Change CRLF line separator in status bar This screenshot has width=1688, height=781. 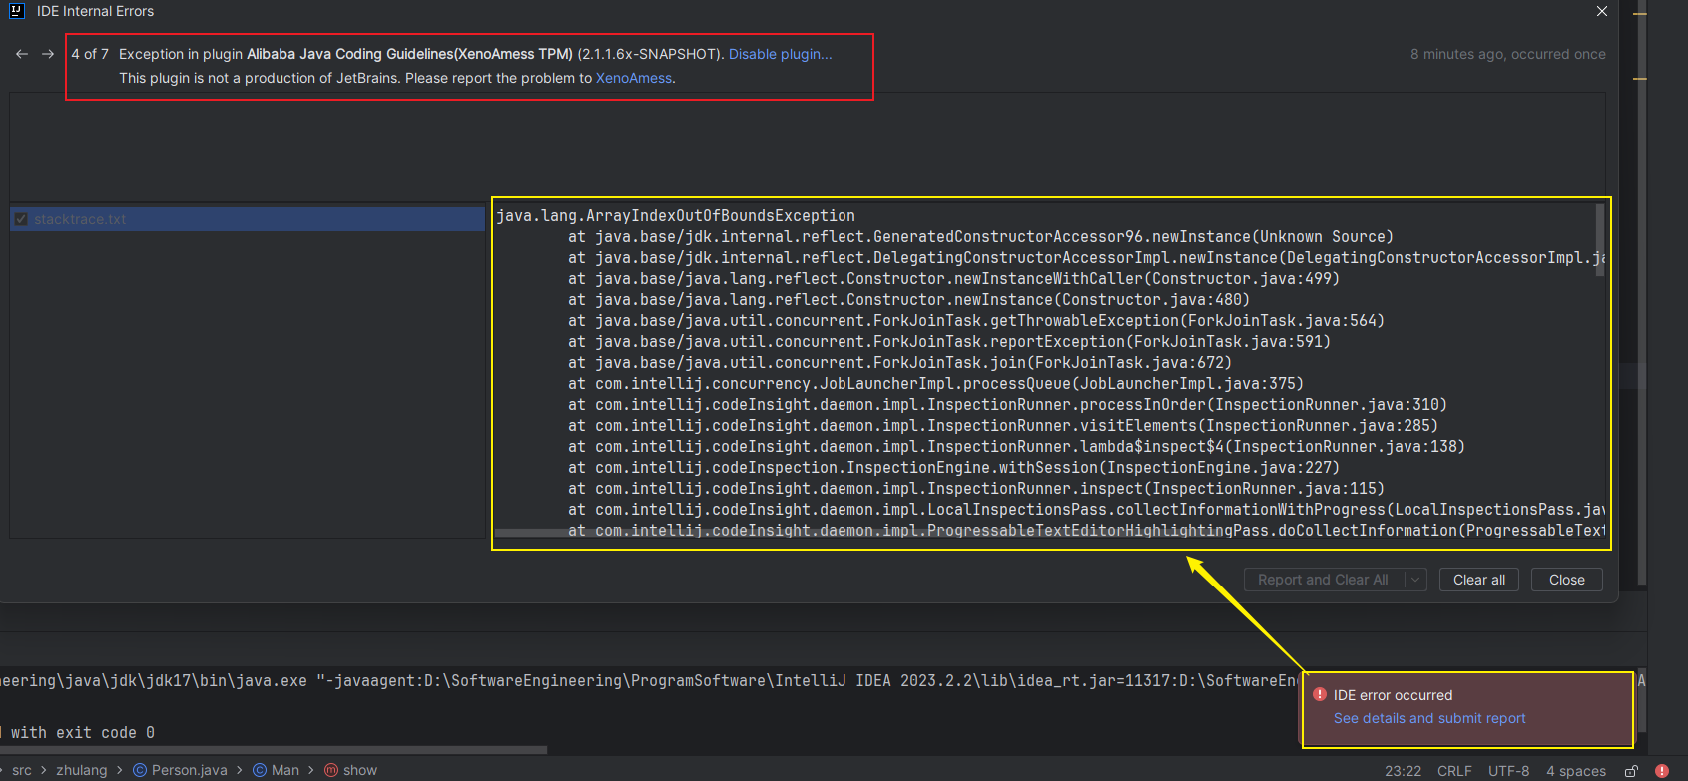click(x=1454, y=771)
